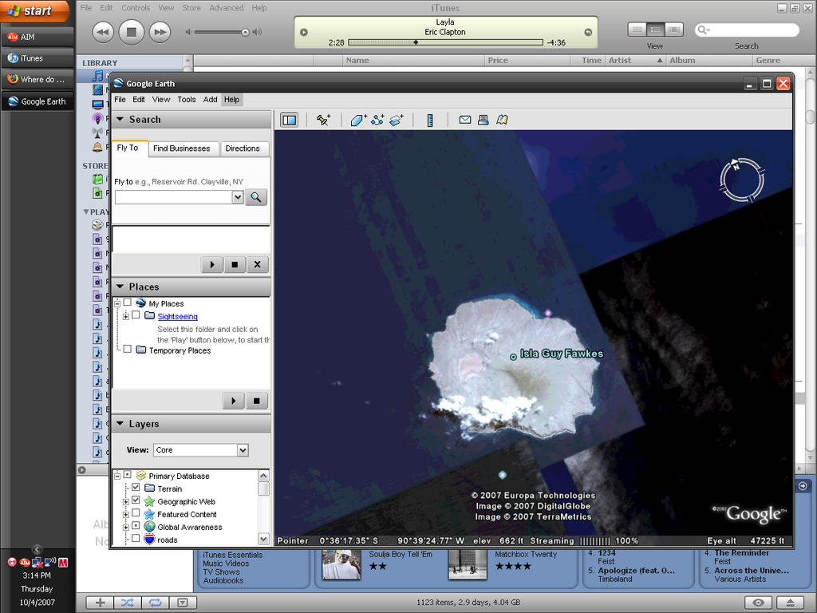This screenshot has width=817, height=613.
Task: Toggle the Temporary Places checkbox
Action: click(127, 350)
